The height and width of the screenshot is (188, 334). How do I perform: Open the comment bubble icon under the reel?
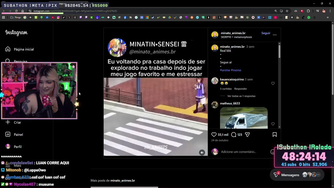click(234, 134)
